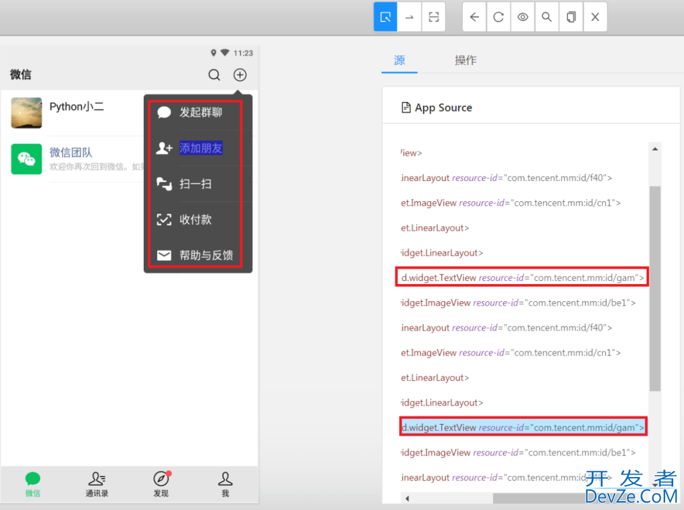Click the Back arrow toolbar button
This screenshot has width=684, height=510.
pos(474,17)
